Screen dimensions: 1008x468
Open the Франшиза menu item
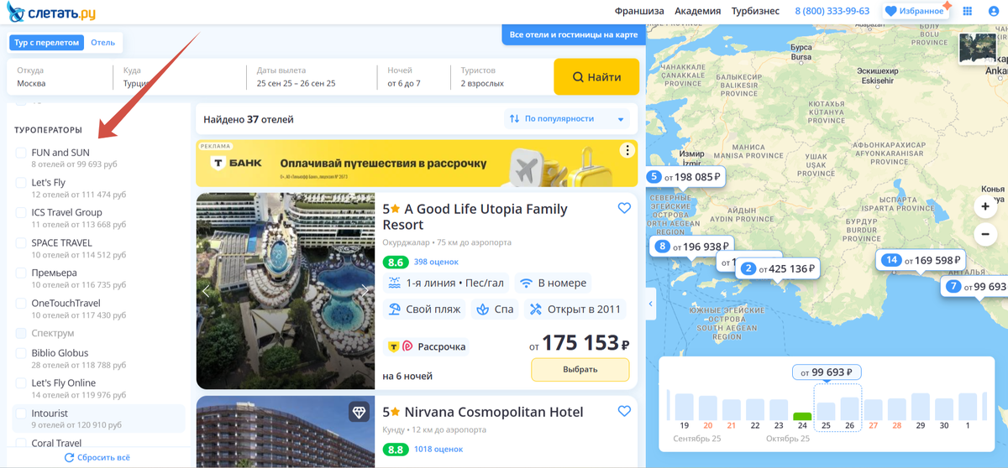(x=639, y=11)
